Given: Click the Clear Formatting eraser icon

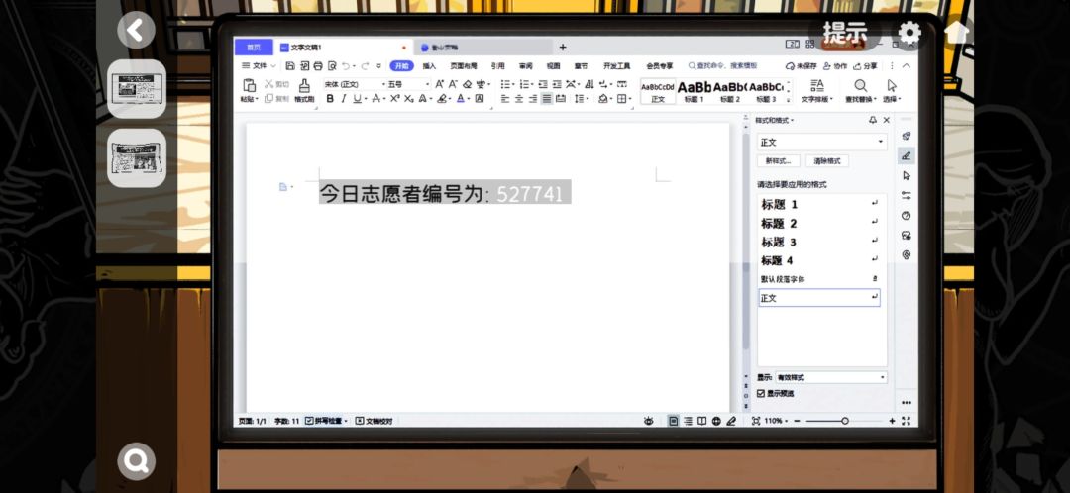Looking at the screenshot, I should (468, 84).
